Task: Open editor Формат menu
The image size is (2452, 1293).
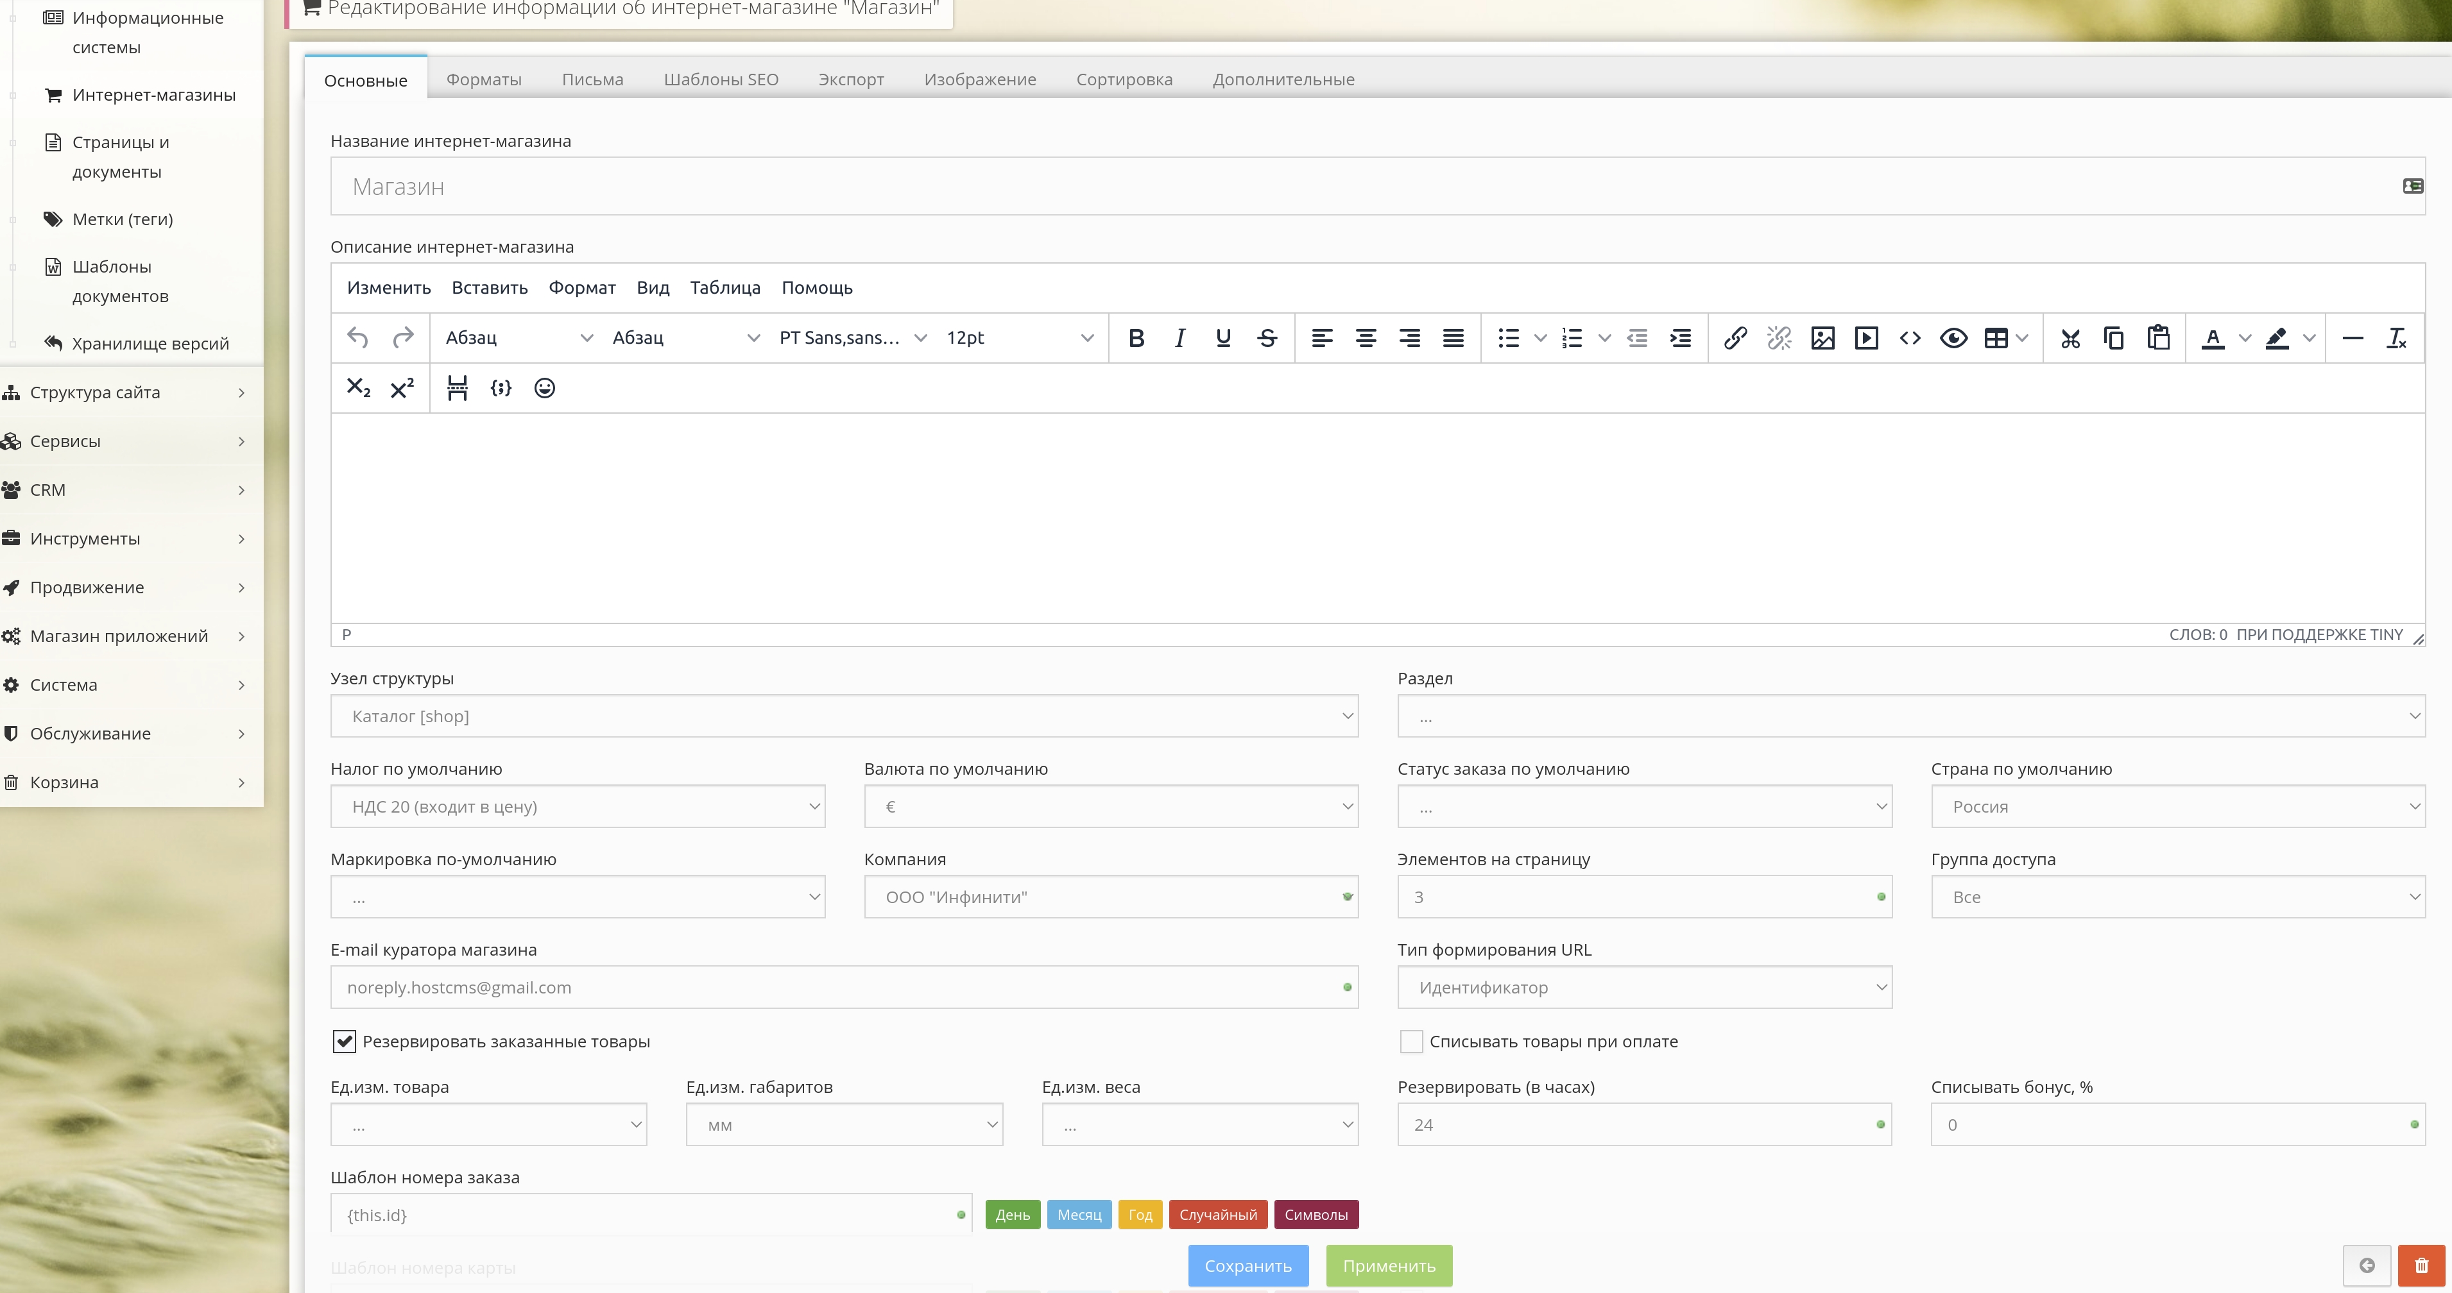Action: tap(581, 287)
